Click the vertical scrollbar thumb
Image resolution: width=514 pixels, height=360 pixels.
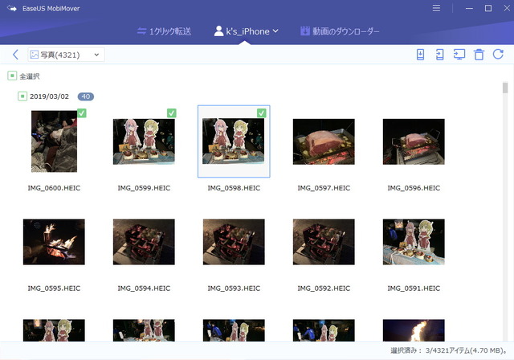click(x=505, y=88)
